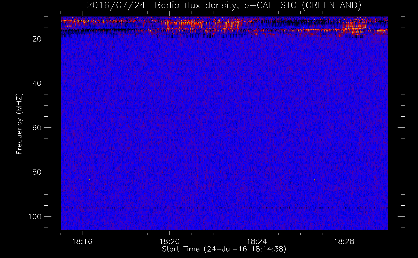This screenshot has width=418, height=258.
Task: Click the 60 frequency tick label
Action: (37, 128)
